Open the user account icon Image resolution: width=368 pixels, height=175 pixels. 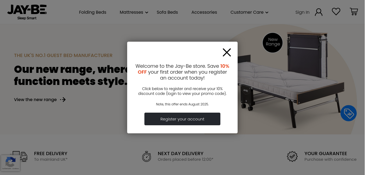point(319,12)
